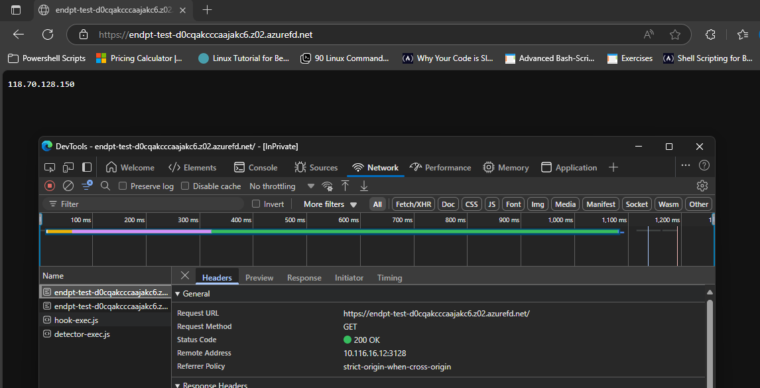The width and height of the screenshot is (760, 388).
Task: Open the Performance tab
Action: [440, 167]
